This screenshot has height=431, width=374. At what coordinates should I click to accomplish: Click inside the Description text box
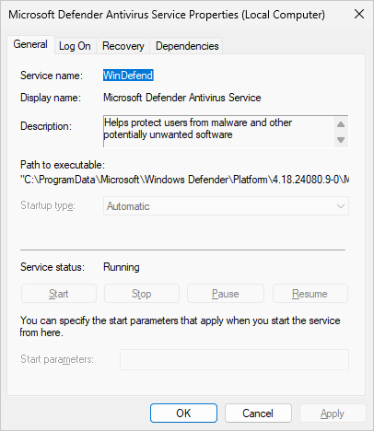tap(218, 132)
